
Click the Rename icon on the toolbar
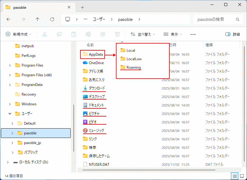coord(88,34)
